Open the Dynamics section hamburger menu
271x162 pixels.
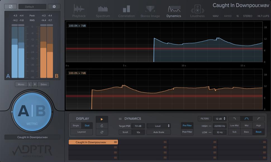(120, 119)
